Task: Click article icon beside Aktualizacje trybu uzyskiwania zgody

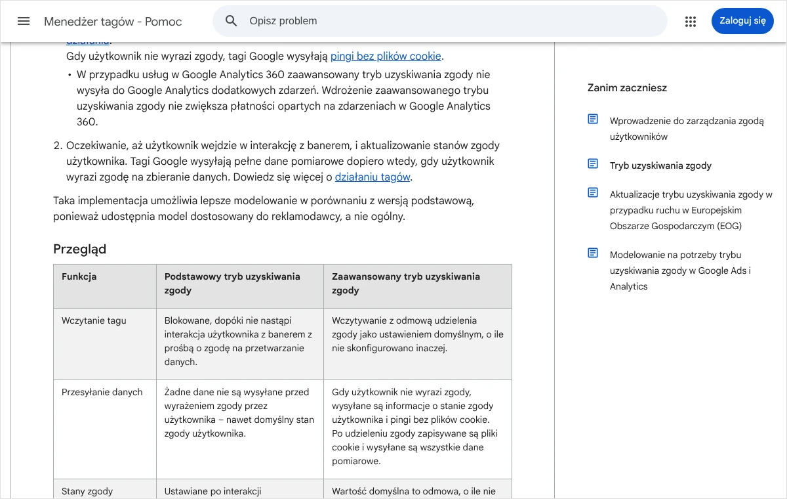Action: (593, 192)
